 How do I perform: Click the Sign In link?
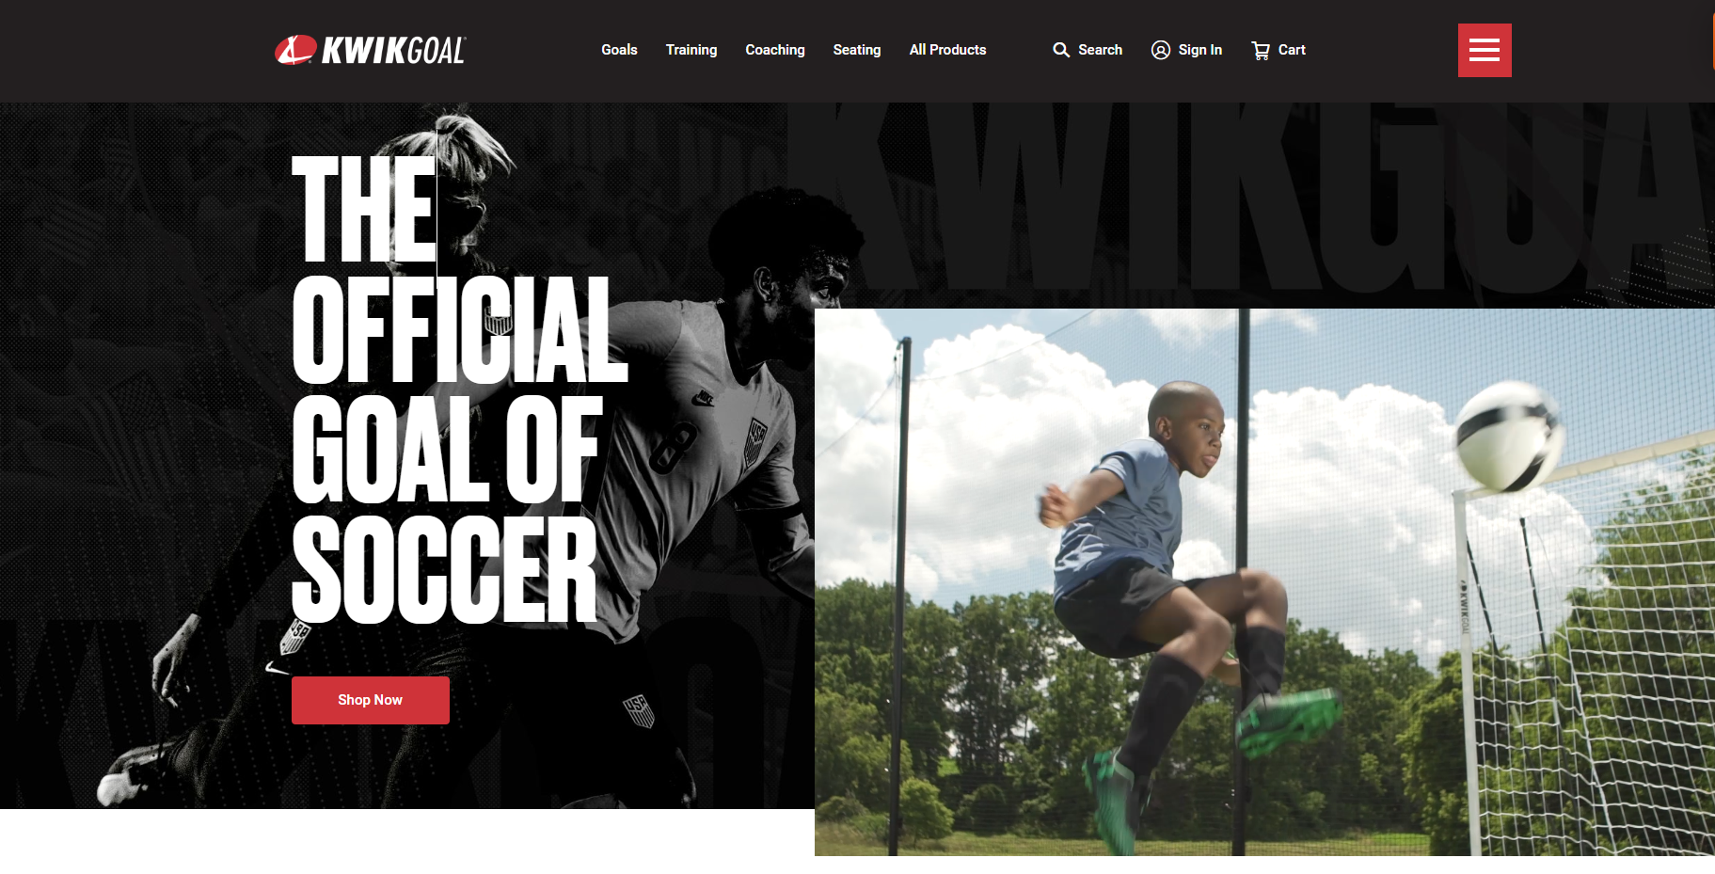pos(1200,50)
